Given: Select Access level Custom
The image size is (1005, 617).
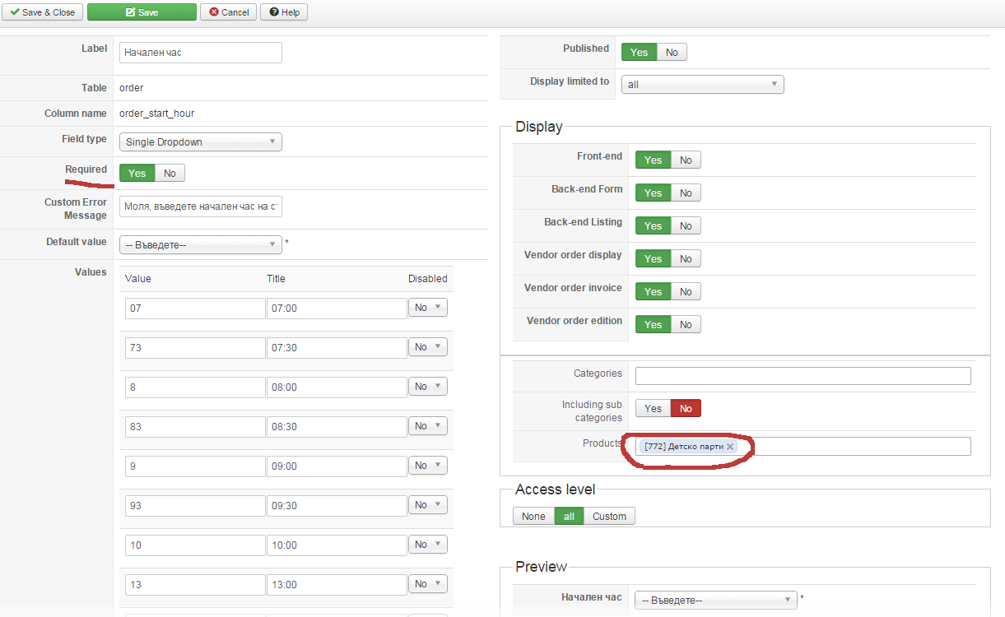Looking at the screenshot, I should (x=610, y=517).
